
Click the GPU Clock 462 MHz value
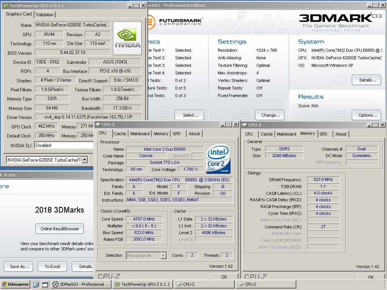click(46, 126)
